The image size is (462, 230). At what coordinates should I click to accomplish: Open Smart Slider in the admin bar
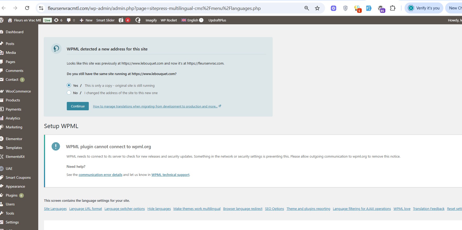105,20
